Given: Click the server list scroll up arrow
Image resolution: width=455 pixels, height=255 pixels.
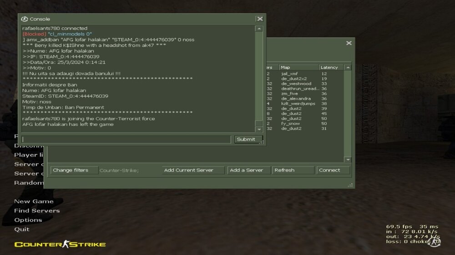Looking at the screenshot, I should click(348, 68).
